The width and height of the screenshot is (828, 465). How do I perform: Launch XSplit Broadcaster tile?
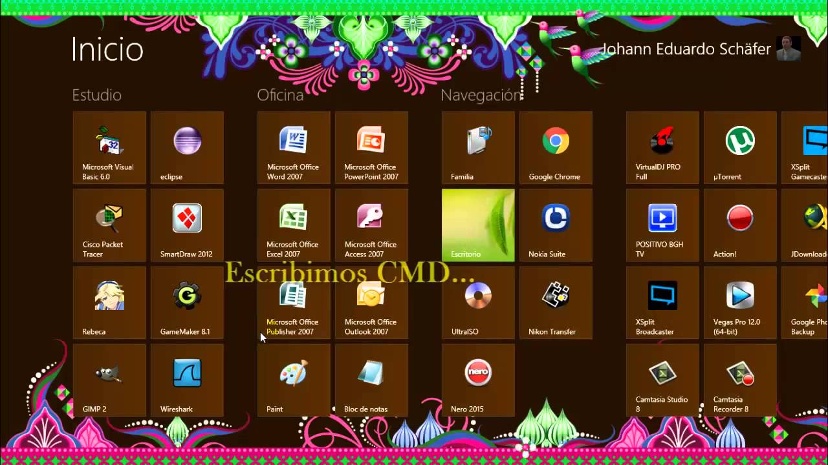pos(662,303)
